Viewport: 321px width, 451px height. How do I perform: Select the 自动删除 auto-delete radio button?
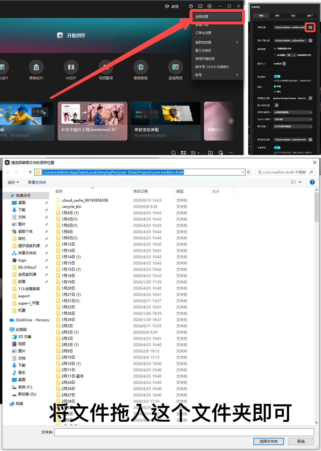click(275, 55)
